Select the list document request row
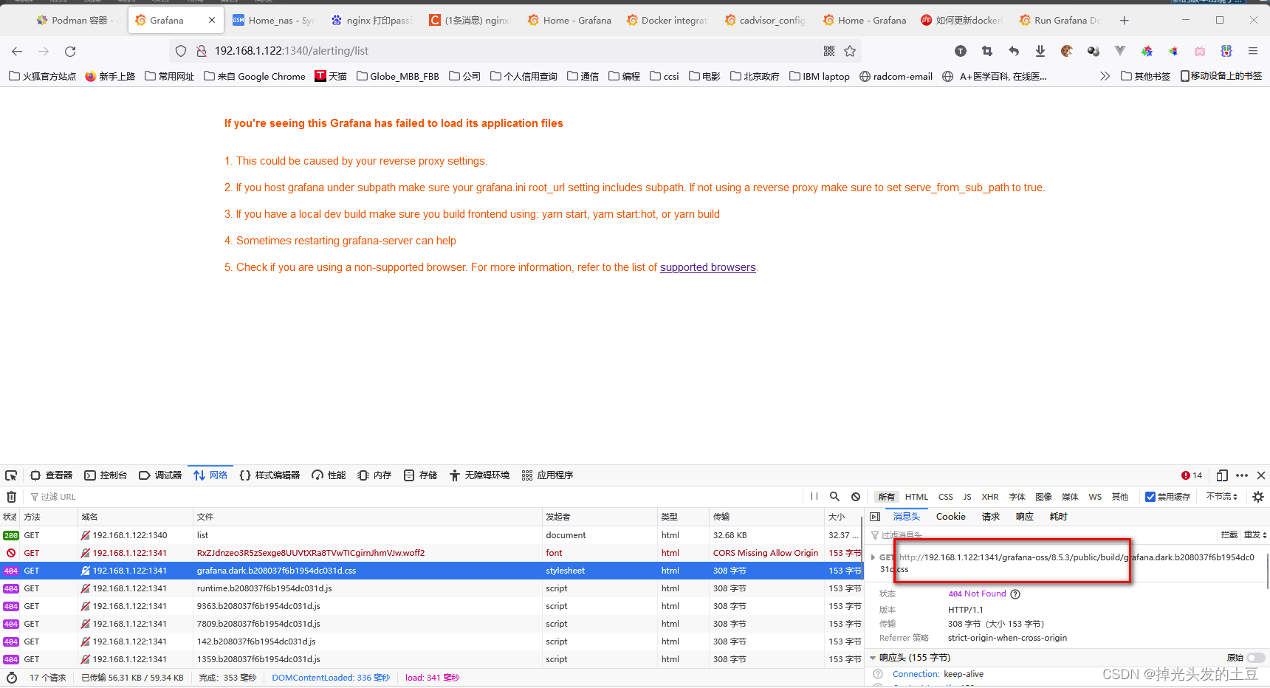Viewport: 1270px width, 688px height. pos(432,535)
